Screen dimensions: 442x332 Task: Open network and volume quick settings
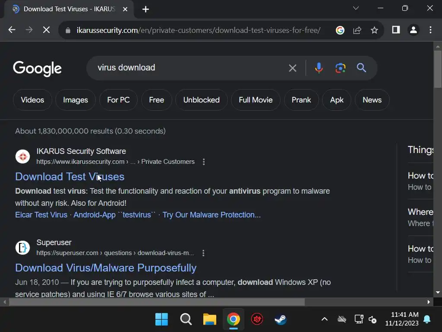pyautogui.click(x=366, y=319)
